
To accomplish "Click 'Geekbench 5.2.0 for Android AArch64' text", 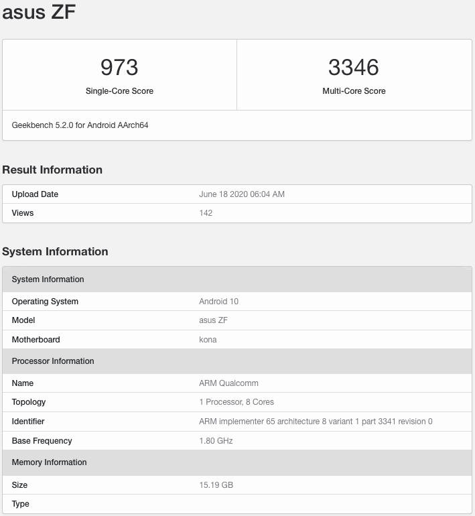I will click(x=80, y=125).
